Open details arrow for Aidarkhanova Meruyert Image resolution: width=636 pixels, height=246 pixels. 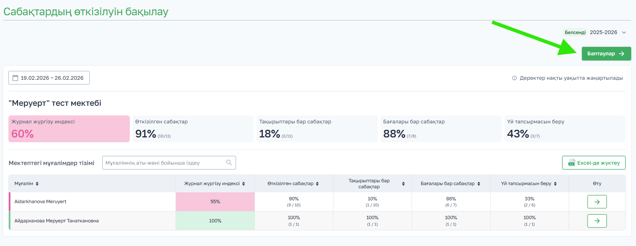coord(597,202)
